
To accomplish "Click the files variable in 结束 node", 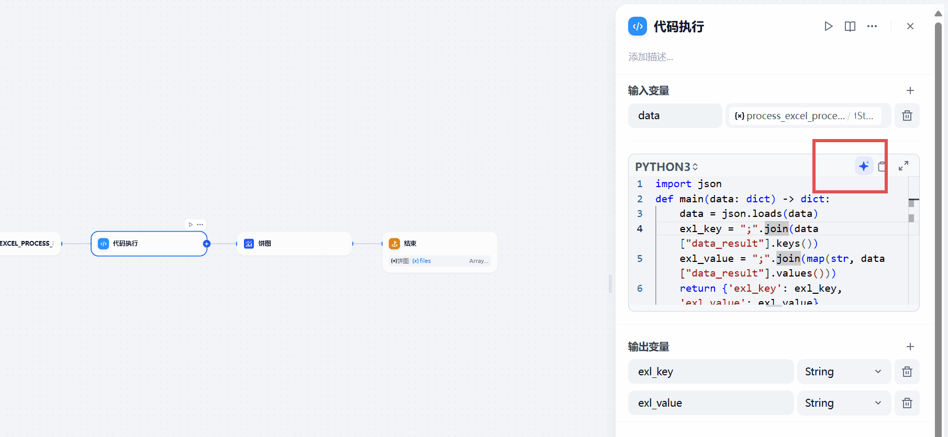I will point(421,261).
